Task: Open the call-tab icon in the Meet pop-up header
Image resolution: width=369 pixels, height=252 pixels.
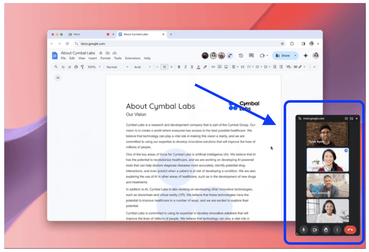Action: point(346,118)
